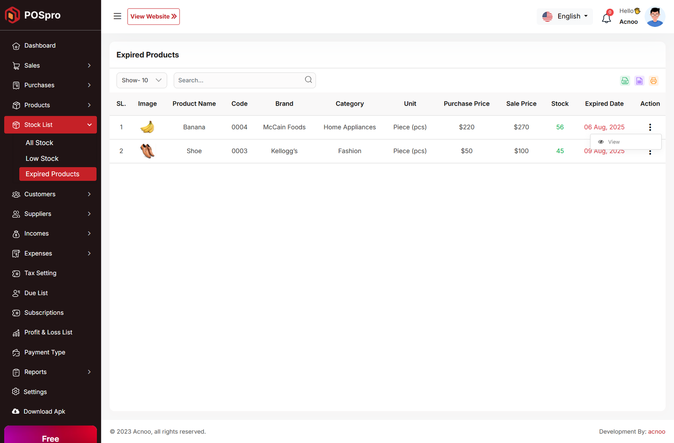This screenshot has height=443, width=674.
Task: Export the table as CSV
Action: click(x=625, y=81)
